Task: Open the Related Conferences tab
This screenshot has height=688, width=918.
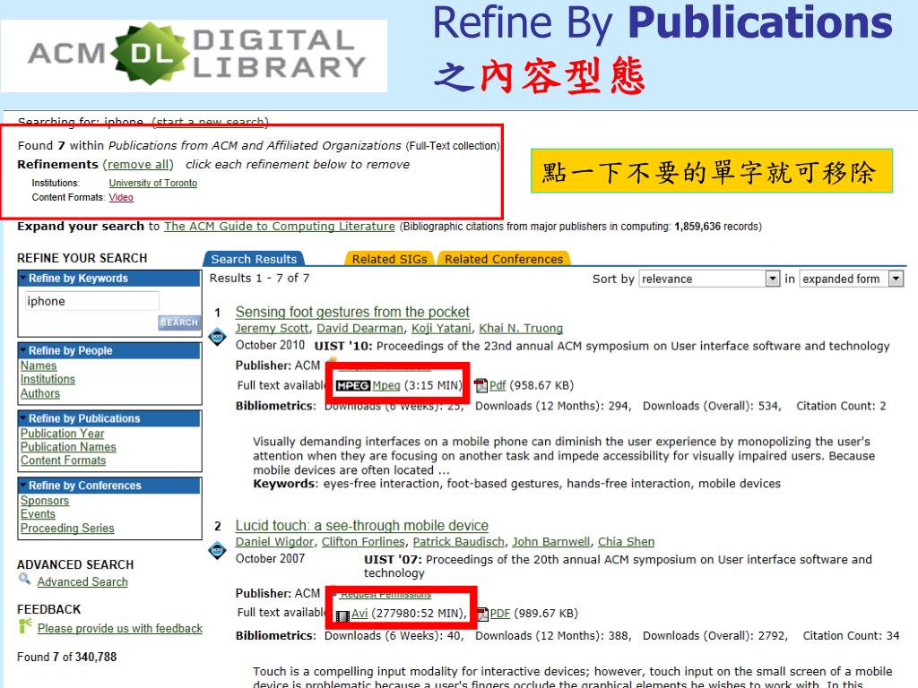Action: pos(504,259)
